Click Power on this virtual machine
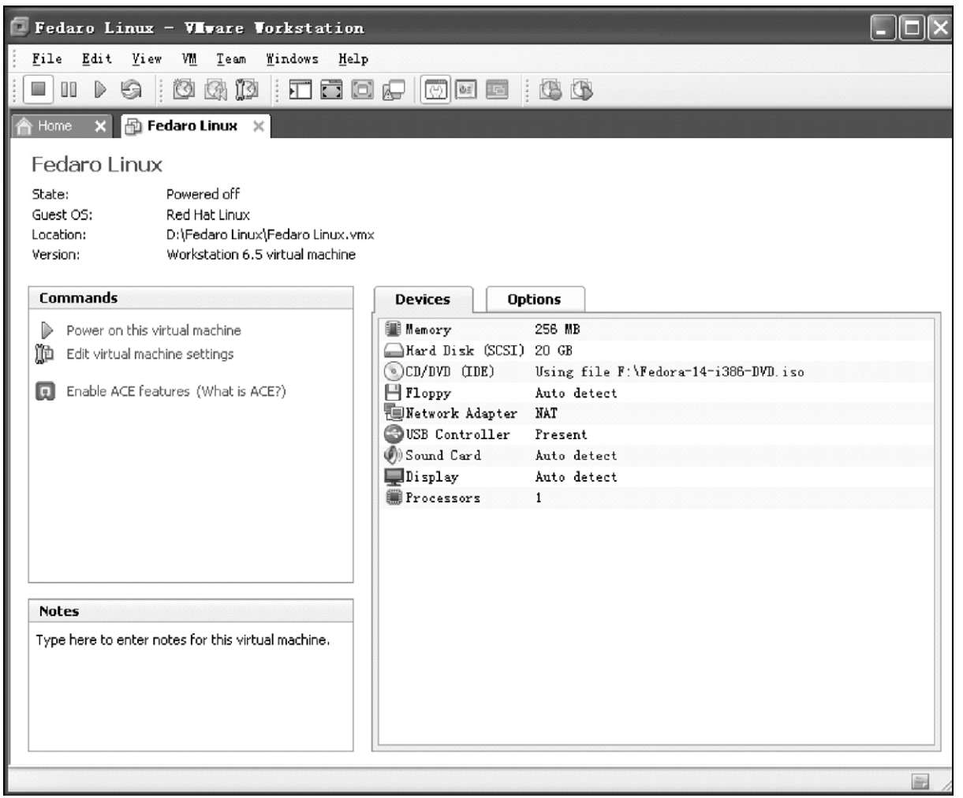Screen dimensions: 963x798 tap(153, 330)
